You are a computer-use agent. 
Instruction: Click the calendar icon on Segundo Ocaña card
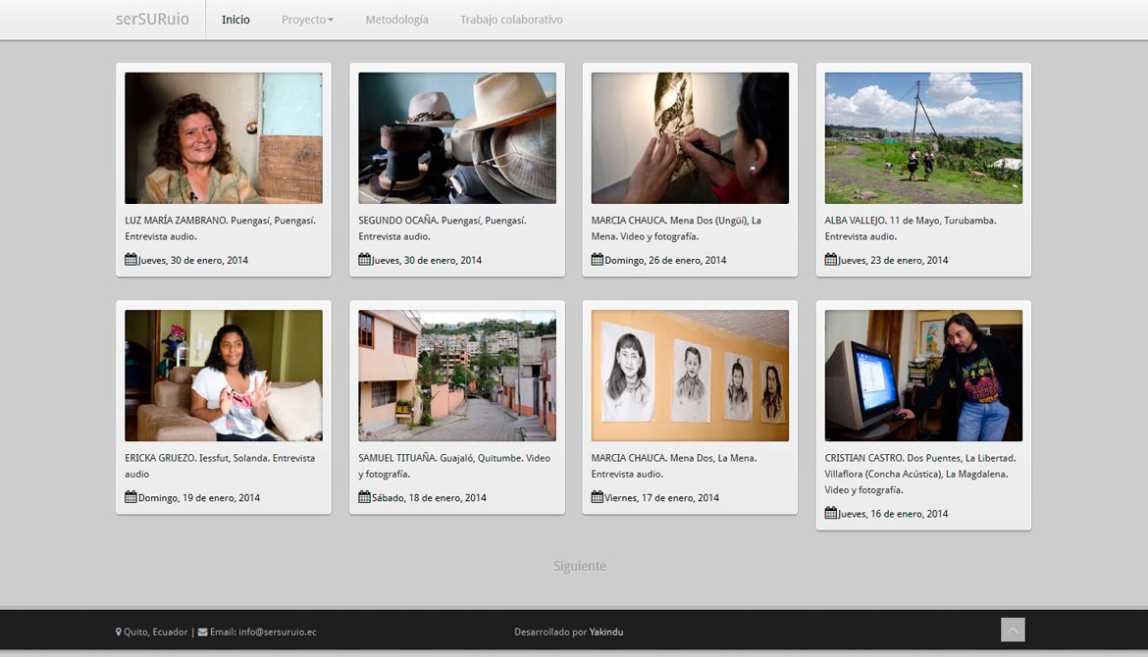tap(365, 259)
